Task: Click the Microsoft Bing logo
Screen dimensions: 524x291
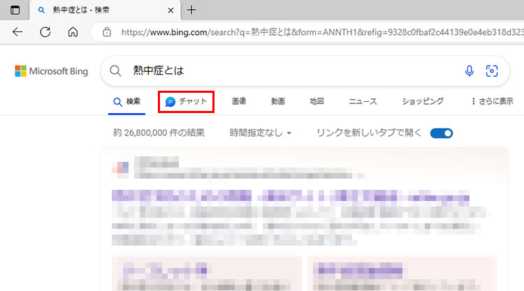Action: [52, 71]
